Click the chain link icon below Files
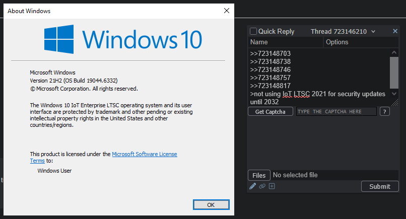This screenshot has width=406, height=219. [262, 186]
